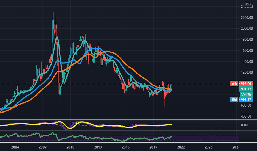Click the 2019 time axis label
The width and height of the screenshot is (257, 151).
[x=153, y=147]
